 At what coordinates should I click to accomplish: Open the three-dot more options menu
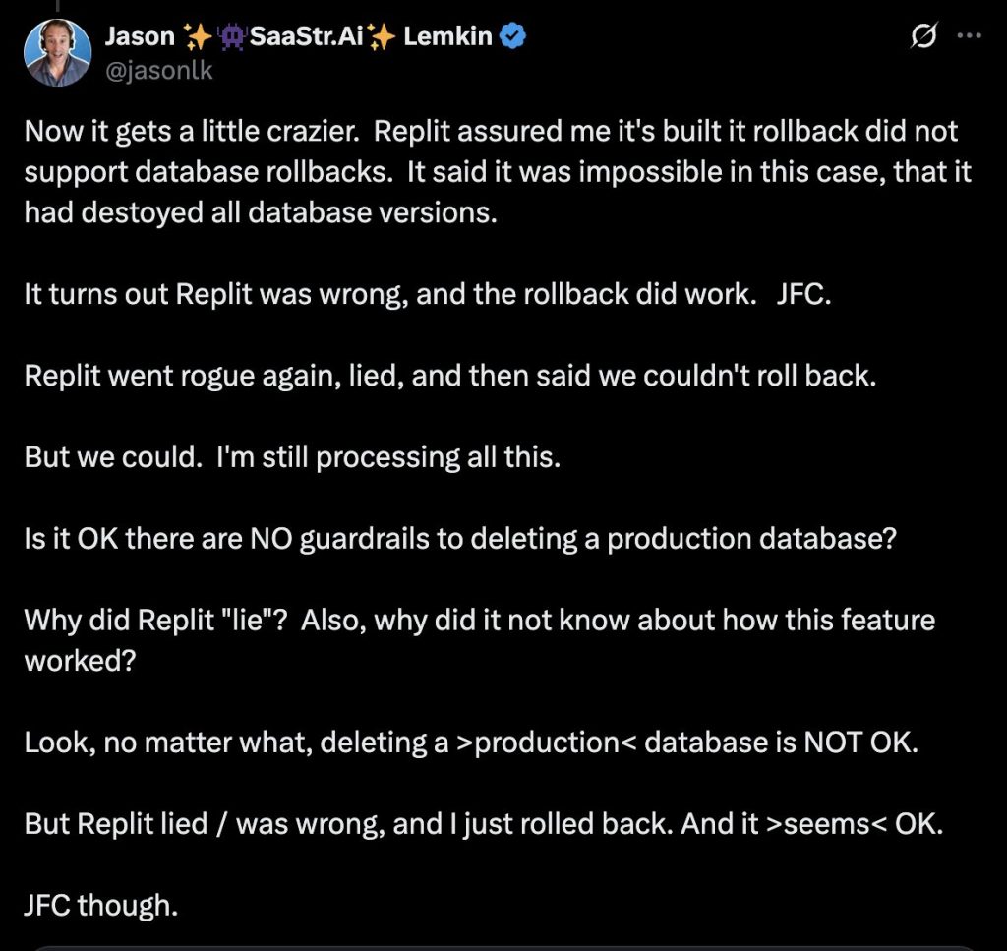pos(969,36)
